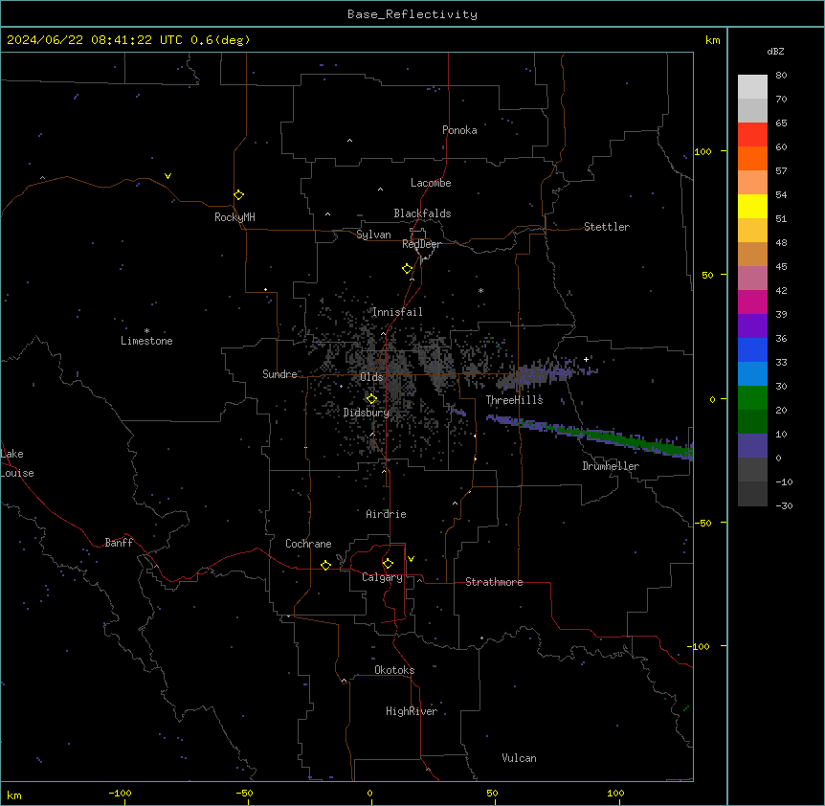Select the magenta 42-39 dBZ legend swatch
Viewport: 825px width, 806px height.
click(752, 302)
